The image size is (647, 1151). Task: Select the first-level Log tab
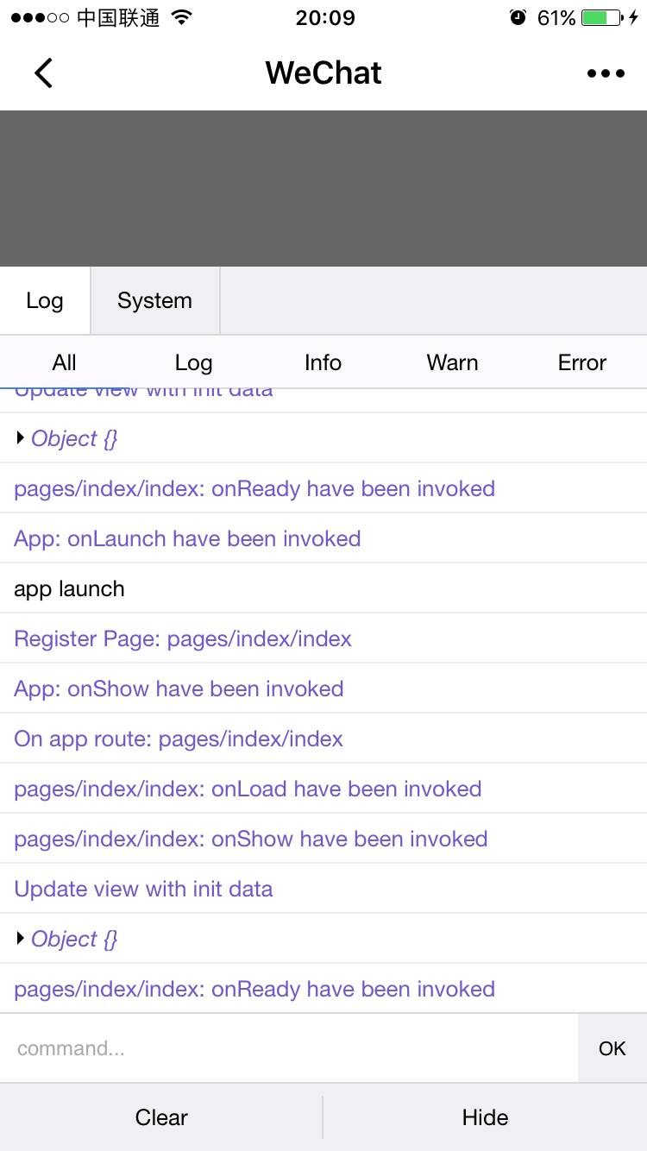[x=45, y=300]
